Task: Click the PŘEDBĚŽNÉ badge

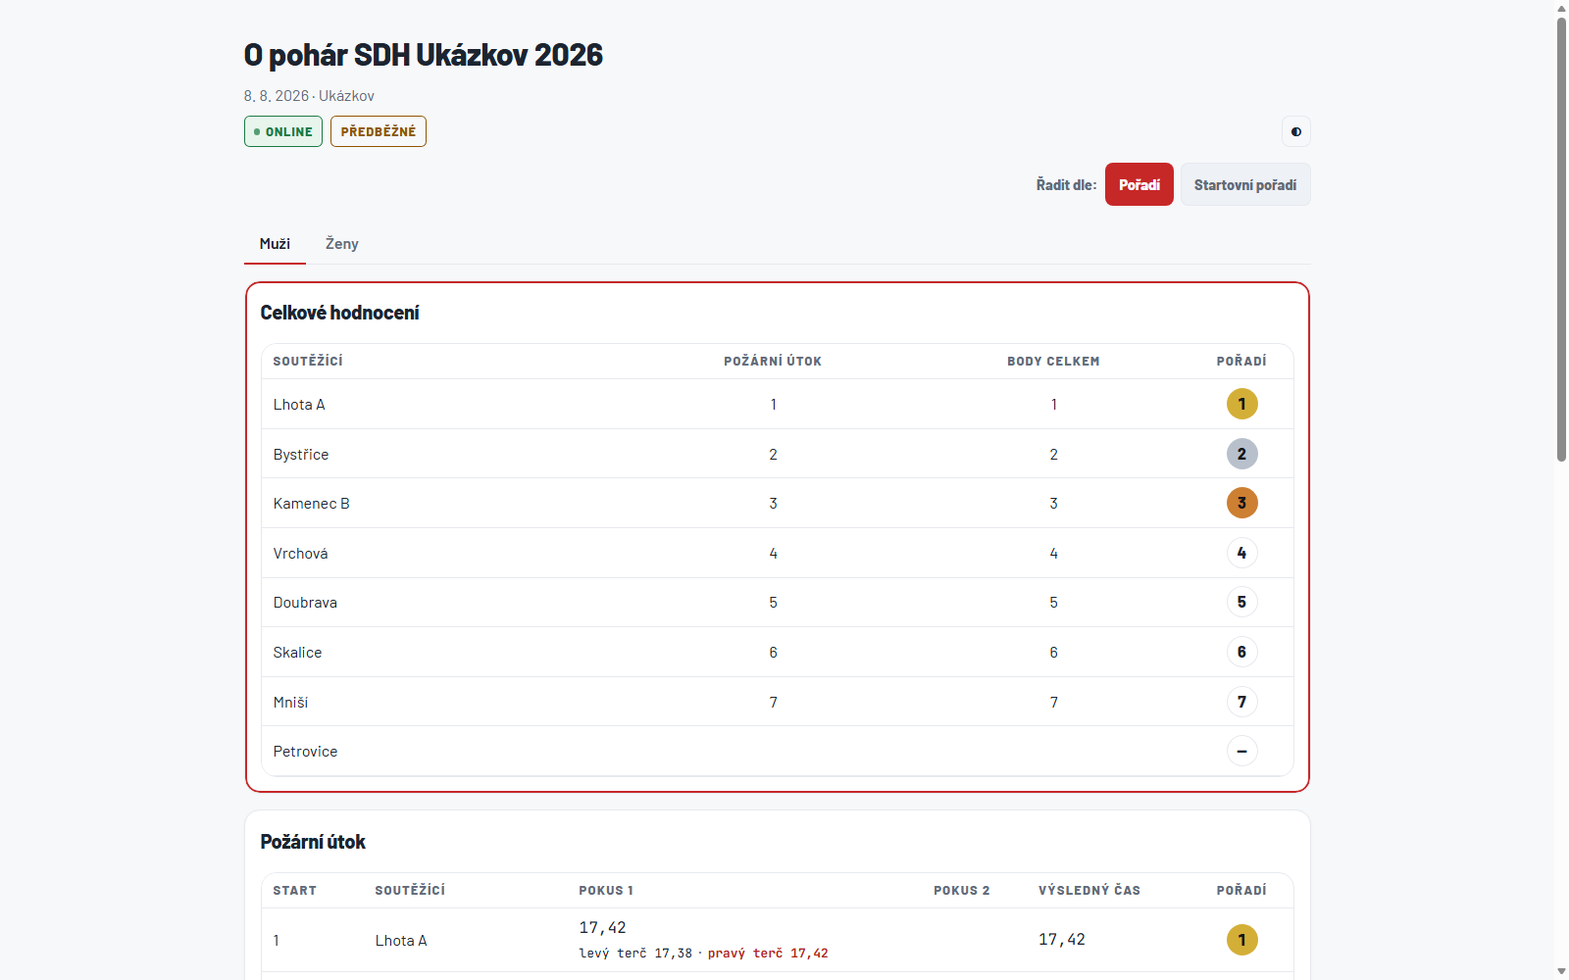Action: pyautogui.click(x=379, y=131)
